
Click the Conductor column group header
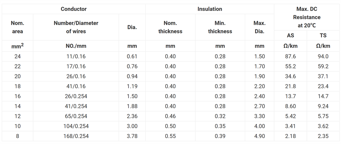pyautogui.click(x=73, y=9)
